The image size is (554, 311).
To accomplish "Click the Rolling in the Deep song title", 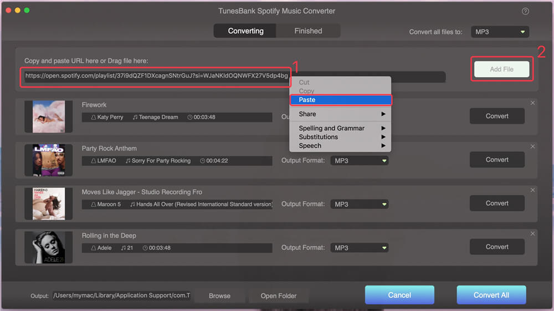I will coord(109,236).
